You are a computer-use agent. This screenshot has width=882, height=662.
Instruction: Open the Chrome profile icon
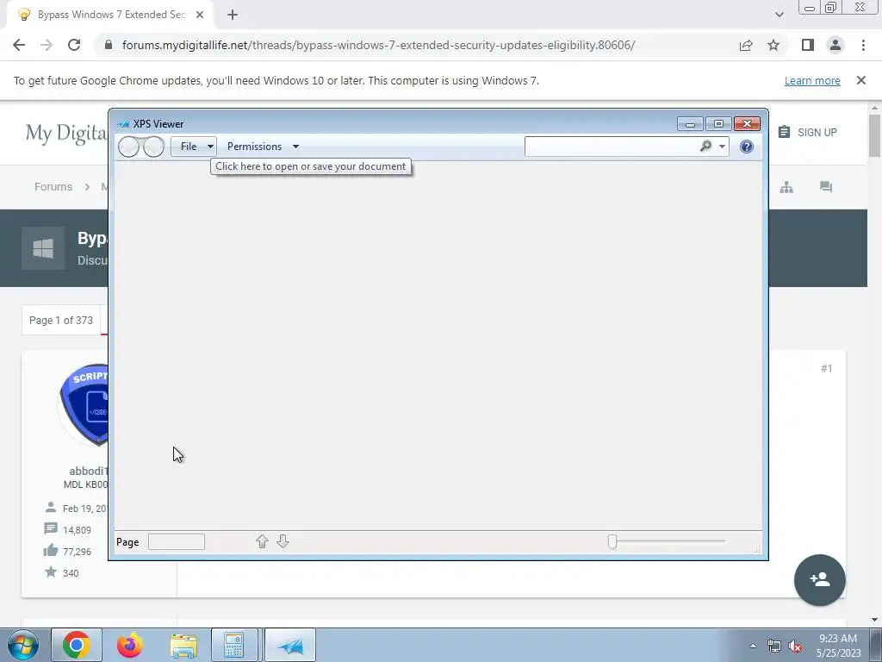(835, 45)
